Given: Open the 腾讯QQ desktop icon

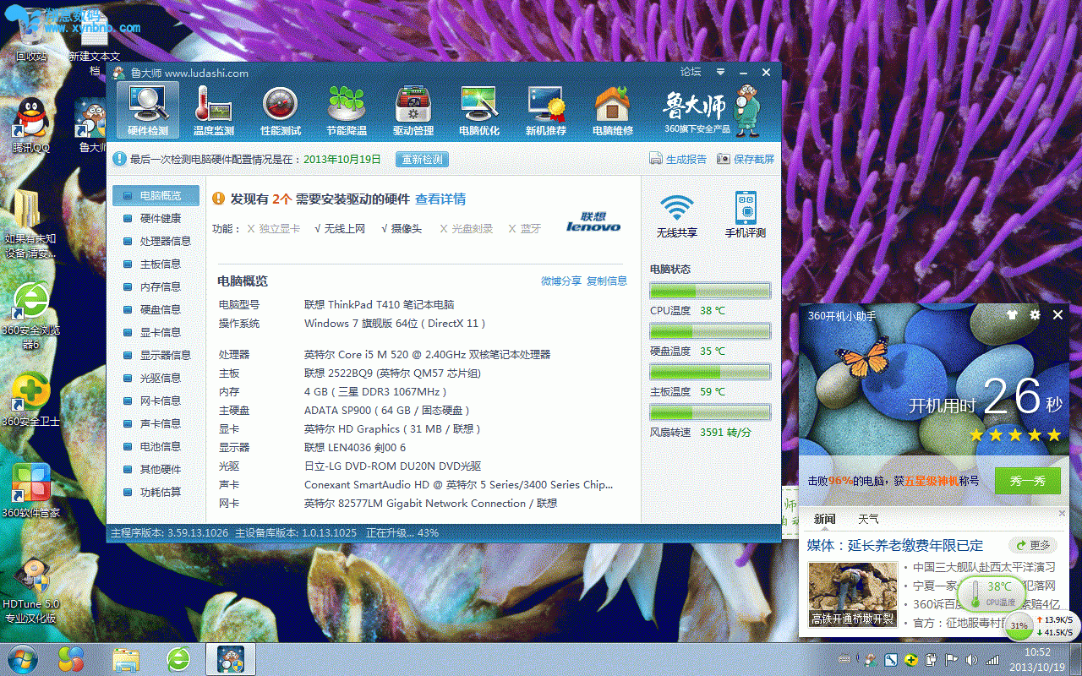Looking at the screenshot, I should tap(31, 125).
